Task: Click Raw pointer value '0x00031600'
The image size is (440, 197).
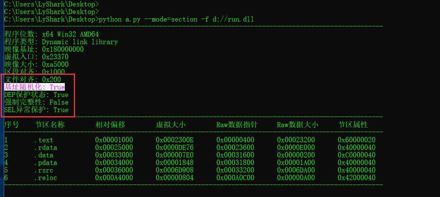Action: 235,155
